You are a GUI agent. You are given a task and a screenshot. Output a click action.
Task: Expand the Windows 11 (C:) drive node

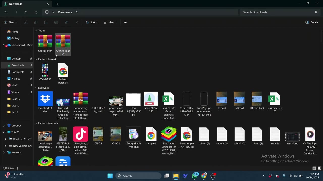click(5, 139)
